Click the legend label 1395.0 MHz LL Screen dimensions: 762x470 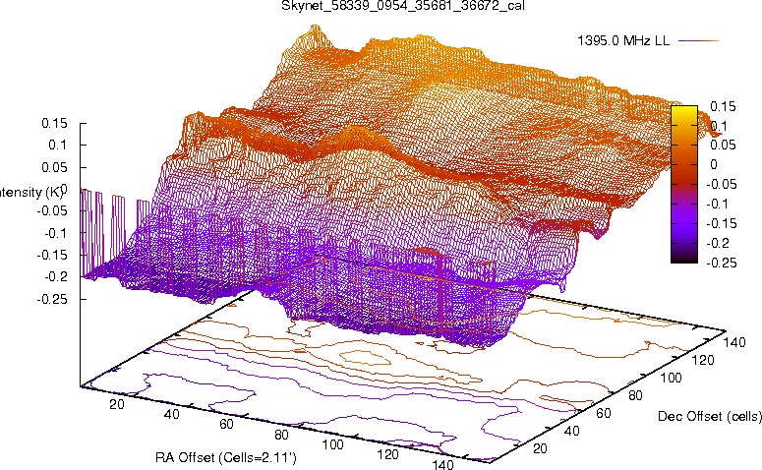[x=623, y=41]
